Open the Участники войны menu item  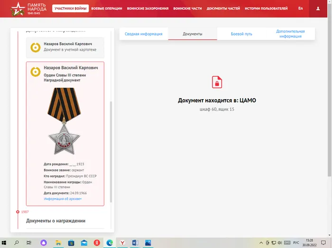[x=71, y=9]
